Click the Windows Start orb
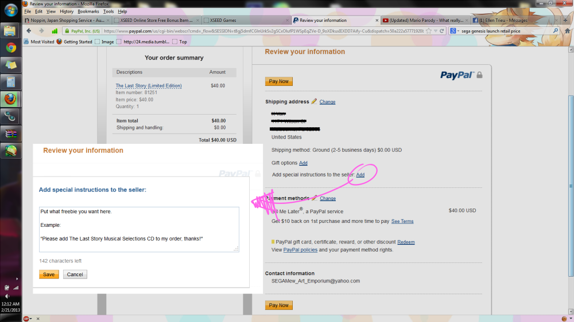Image resolution: width=574 pixels, height=322 pixels. (10, 10)
